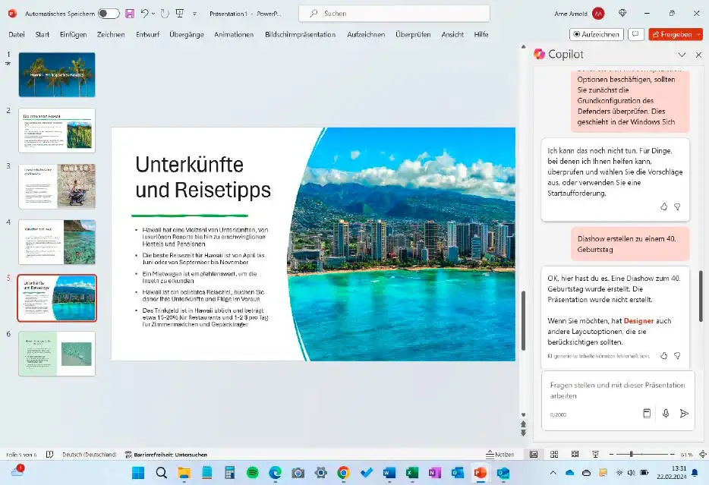Open the Quick Access Toolbar customize dropdown
709x485 pixels.
[x=194, y=14]
